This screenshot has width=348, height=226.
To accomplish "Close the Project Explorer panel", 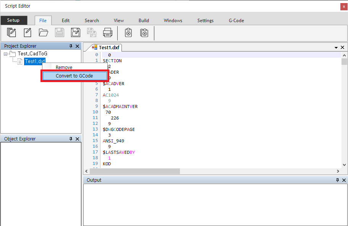I will 77,46.
